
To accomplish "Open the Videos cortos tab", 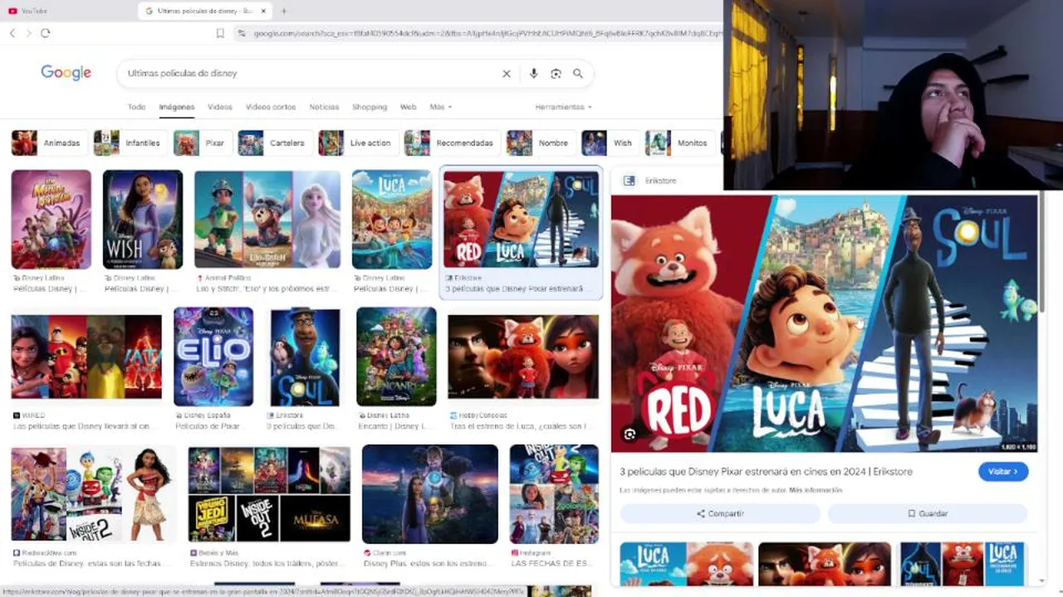I will 271,107.
